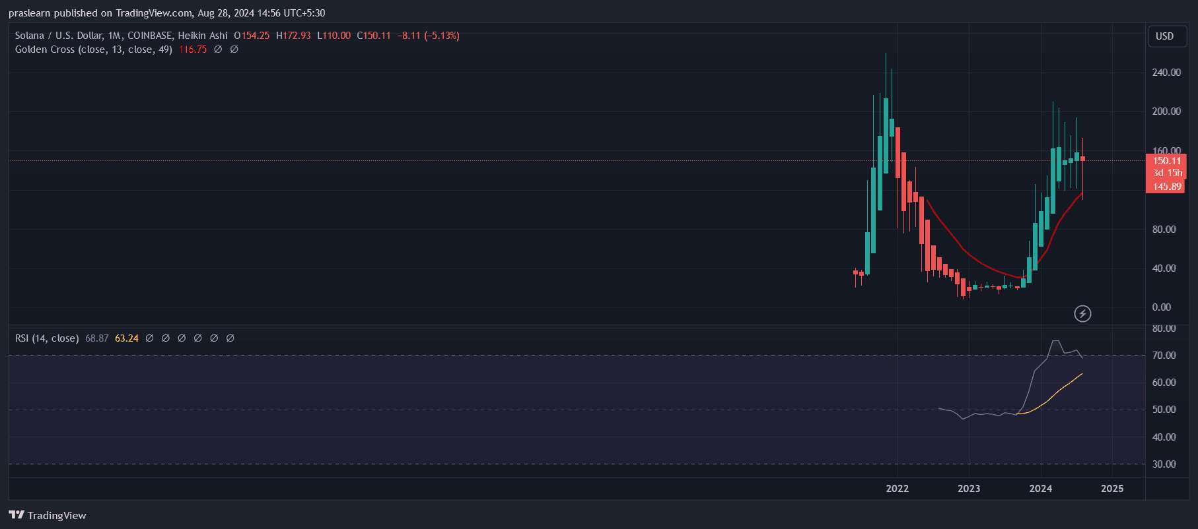The height and width of the screenshot is (529, 1198).
Task: Click the low price L110.00
Action: pos(334,36)
